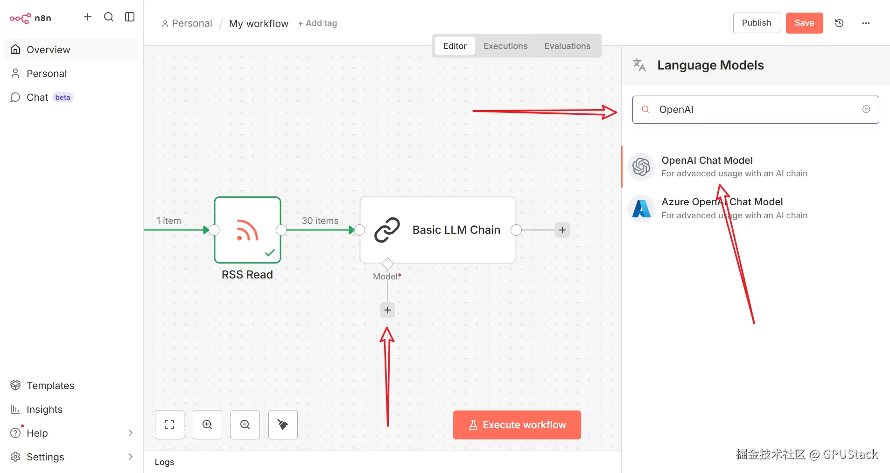Click RSS Read input connector
The height and width of the screenshot is (473, 890).
click(x=214, y=230)
